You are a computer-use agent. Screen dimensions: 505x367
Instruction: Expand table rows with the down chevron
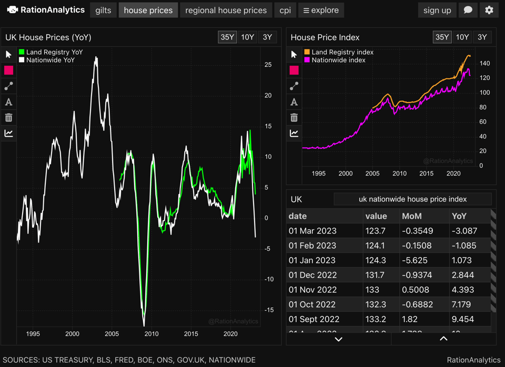[x=338, y=339]
